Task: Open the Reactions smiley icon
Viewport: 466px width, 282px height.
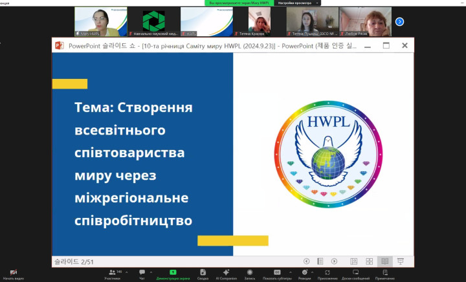Action: 305,272
